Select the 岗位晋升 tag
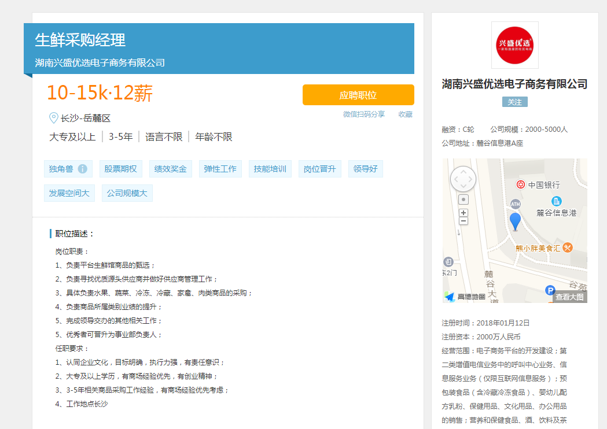Image resolution: width=607 pixels, height=429 pixels. pyautogui.click(x=320, y=169)
